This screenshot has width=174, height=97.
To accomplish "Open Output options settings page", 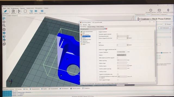I will (86, 43).
